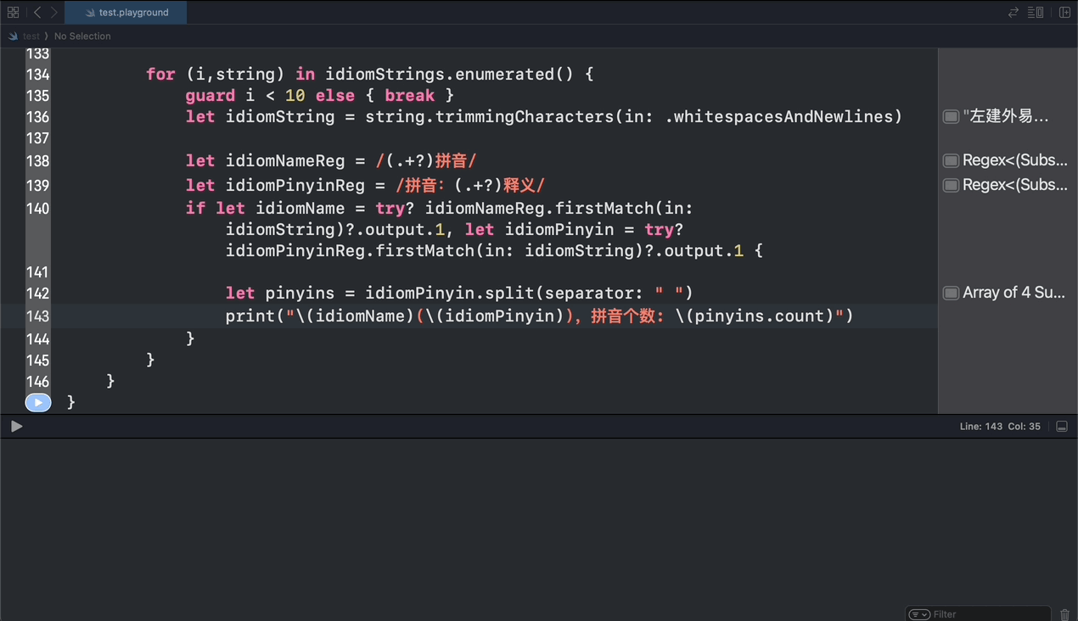
Task: Click the "释义" regex text on line 139
Action: coord(519,185)
